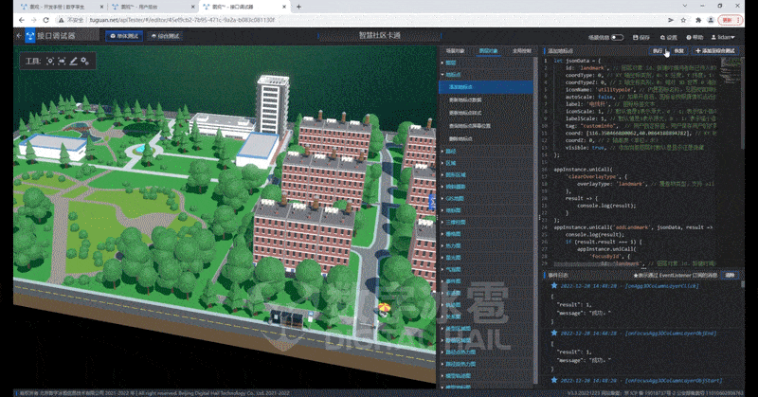Collapse the 地标点 tree group

pos(454,72)
